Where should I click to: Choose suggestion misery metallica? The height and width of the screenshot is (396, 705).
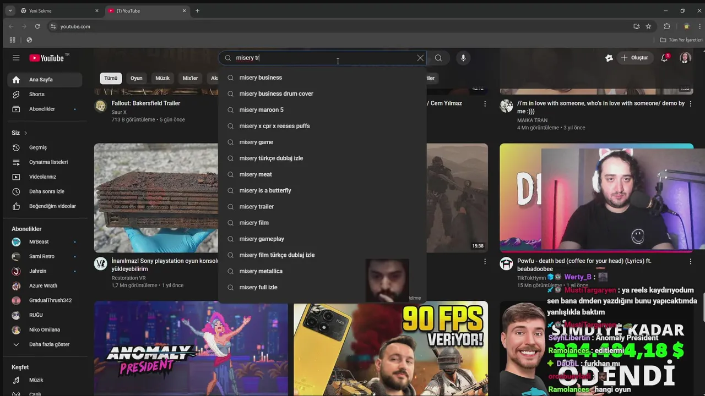[322, 271]
